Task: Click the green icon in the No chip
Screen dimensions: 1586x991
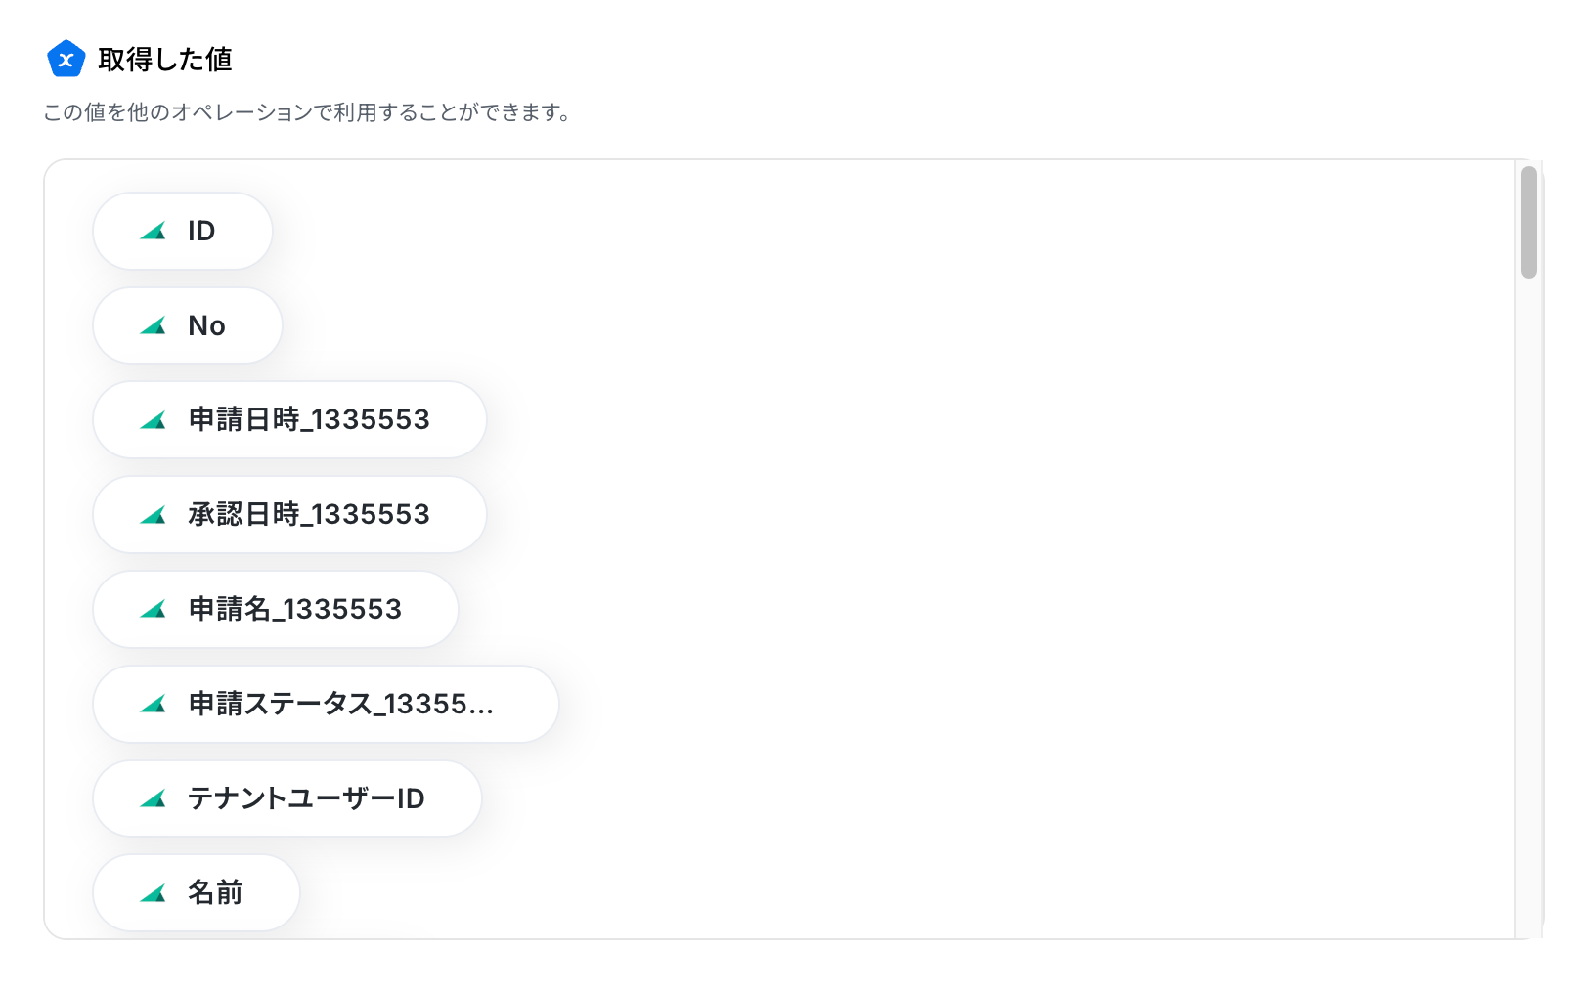Action: point(154,326)
